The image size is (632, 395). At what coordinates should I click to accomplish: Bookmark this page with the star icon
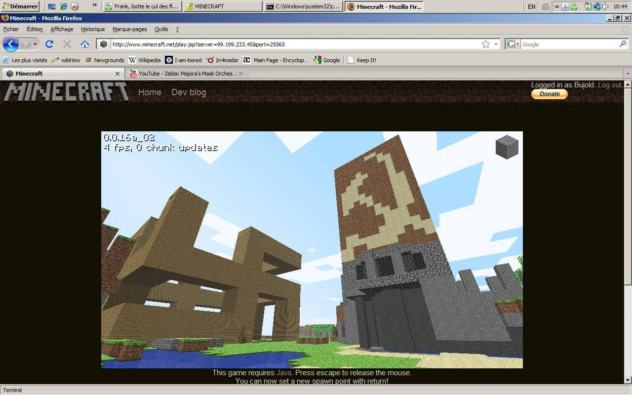pos(486,44)
